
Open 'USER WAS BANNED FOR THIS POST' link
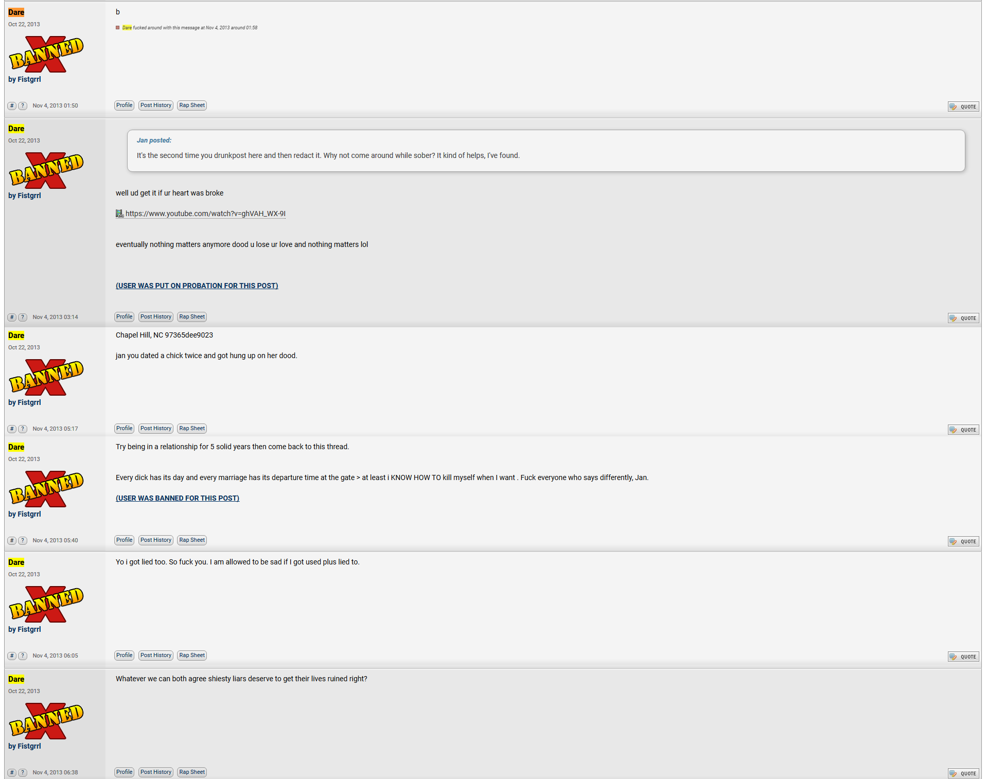(178, 498)
